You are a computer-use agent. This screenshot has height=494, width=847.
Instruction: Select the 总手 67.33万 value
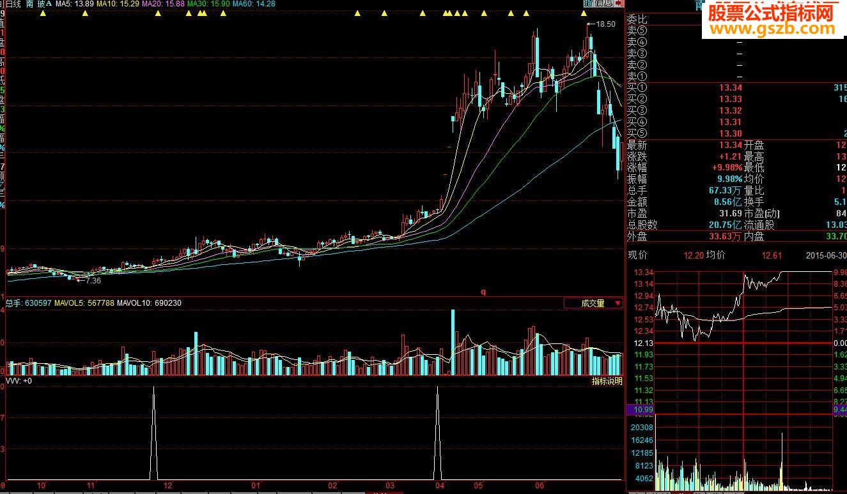tap(726, 191)
